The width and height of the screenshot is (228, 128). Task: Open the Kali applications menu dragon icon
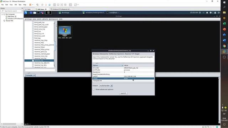tap(26, 13)
